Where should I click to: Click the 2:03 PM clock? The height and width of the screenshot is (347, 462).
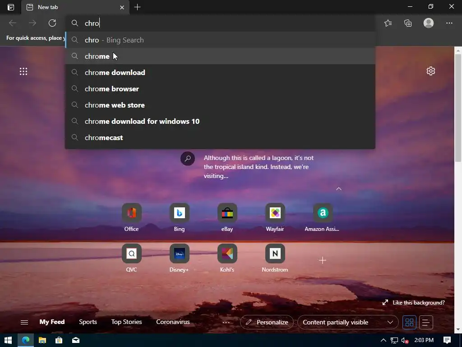click(x=424, y=340)
